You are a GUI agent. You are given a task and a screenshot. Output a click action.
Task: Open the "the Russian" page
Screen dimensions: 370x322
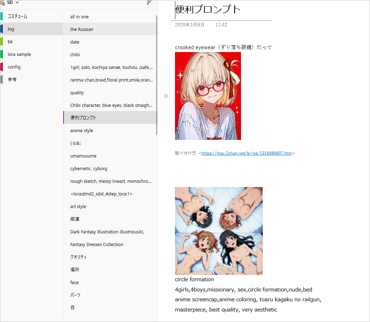coord(82,29)
